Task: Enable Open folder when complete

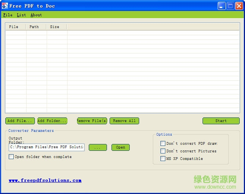Action: (x=11, y=157)
